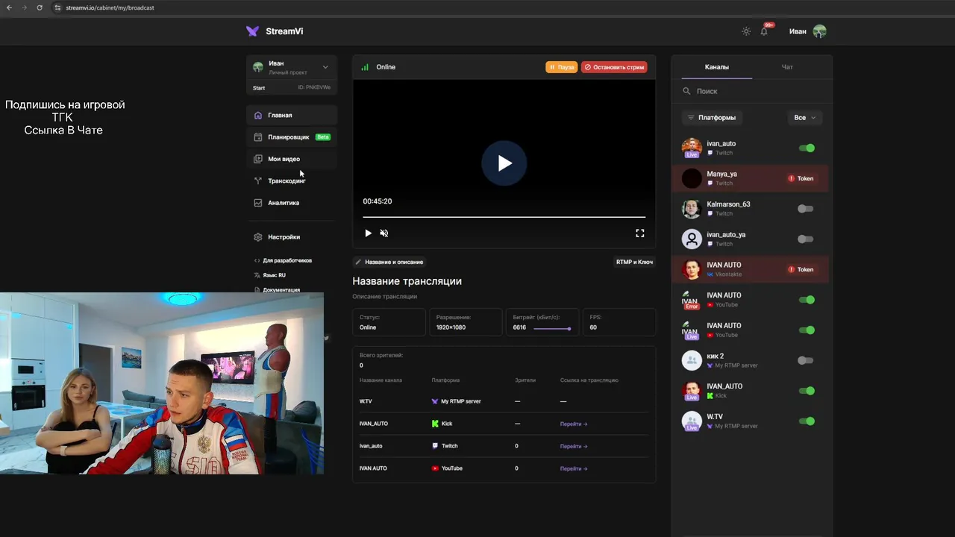The width and height of the screenshot is (955, 537).
Task: Click the Token warning for IVAN AUTO Vkontakte
Action: coord(801,269)
